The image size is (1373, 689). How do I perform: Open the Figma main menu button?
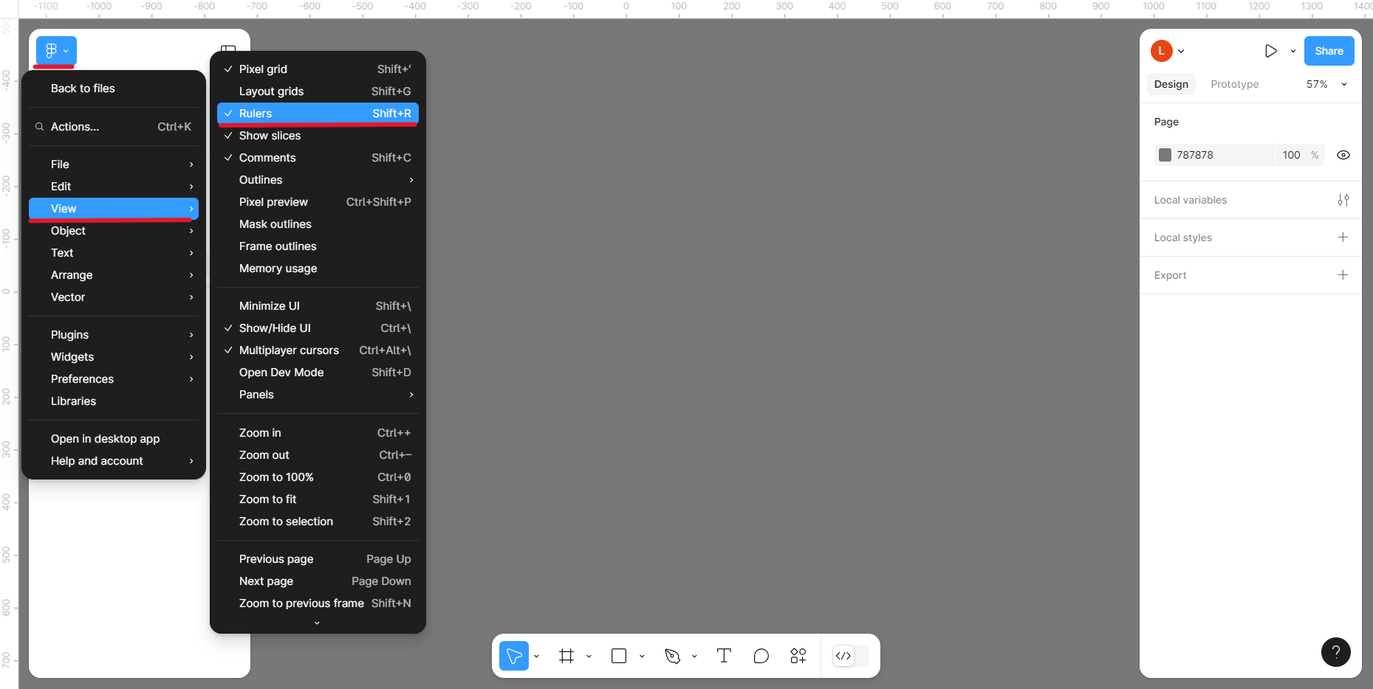(56, 51)
